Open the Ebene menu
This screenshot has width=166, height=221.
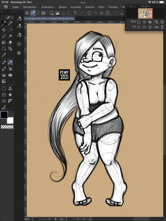pyautogui.click(x=62, y=7)
